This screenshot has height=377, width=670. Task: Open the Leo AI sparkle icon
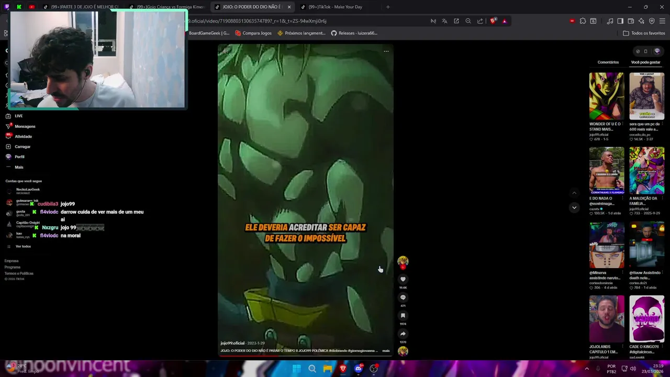click(641, 21)
